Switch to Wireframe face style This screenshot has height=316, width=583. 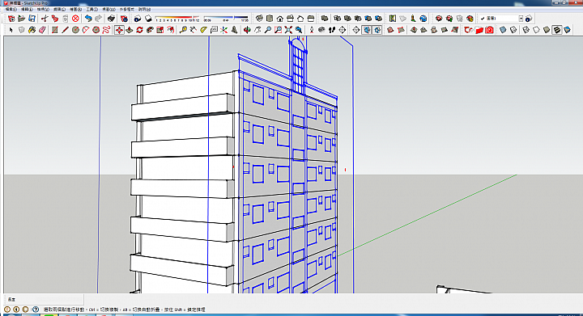[526, 30]
